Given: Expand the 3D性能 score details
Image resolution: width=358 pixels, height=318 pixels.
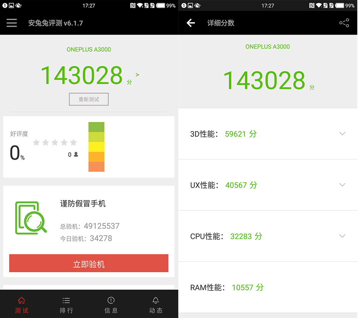Looking at the screenshot, I should click(x=342, y=134).
